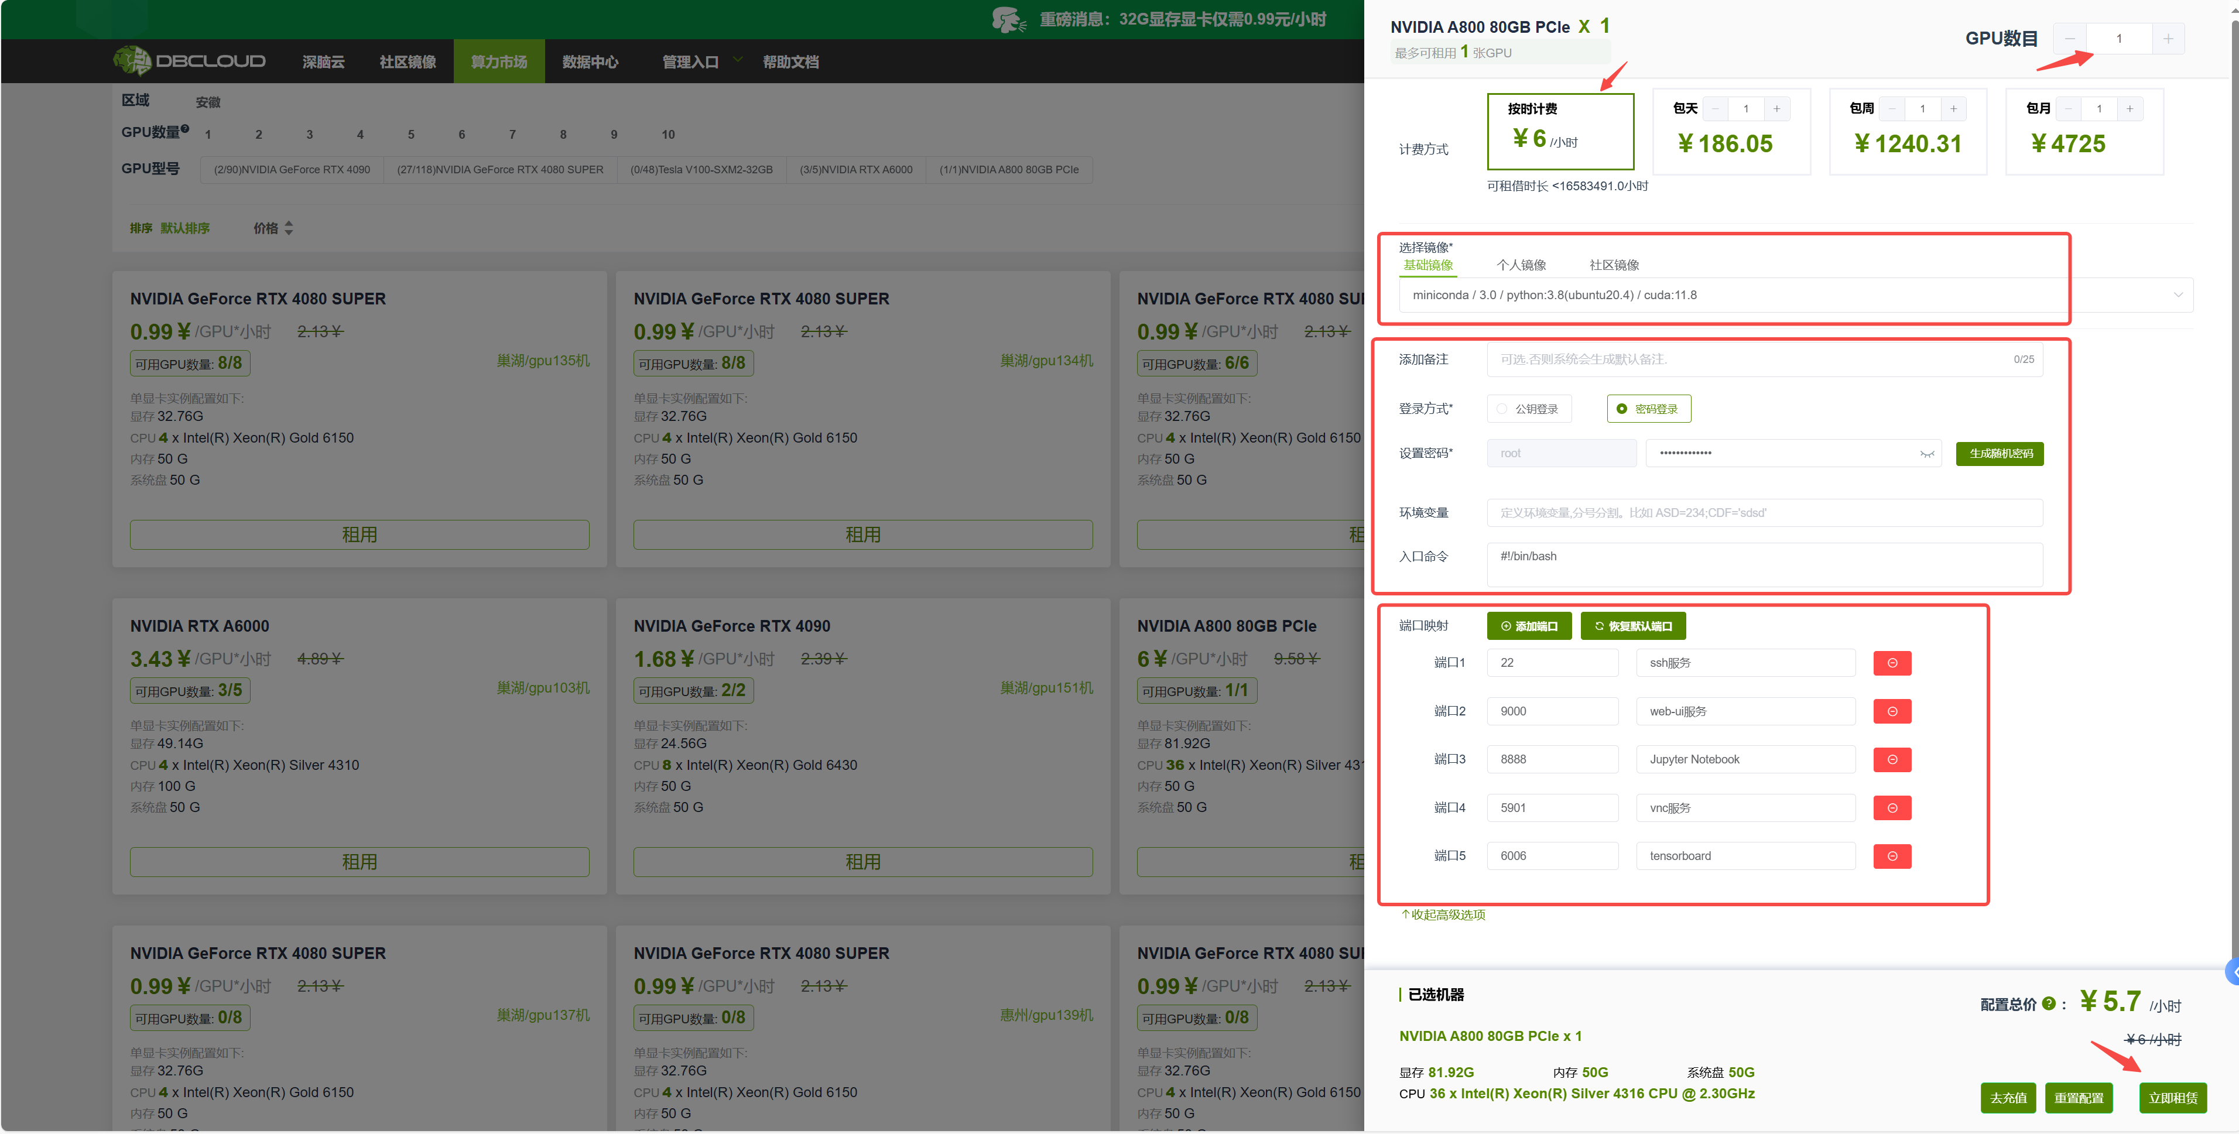Switch to 社区镜像 image tab
The image size is (2239, 1134).
(x=1614, y=265)
